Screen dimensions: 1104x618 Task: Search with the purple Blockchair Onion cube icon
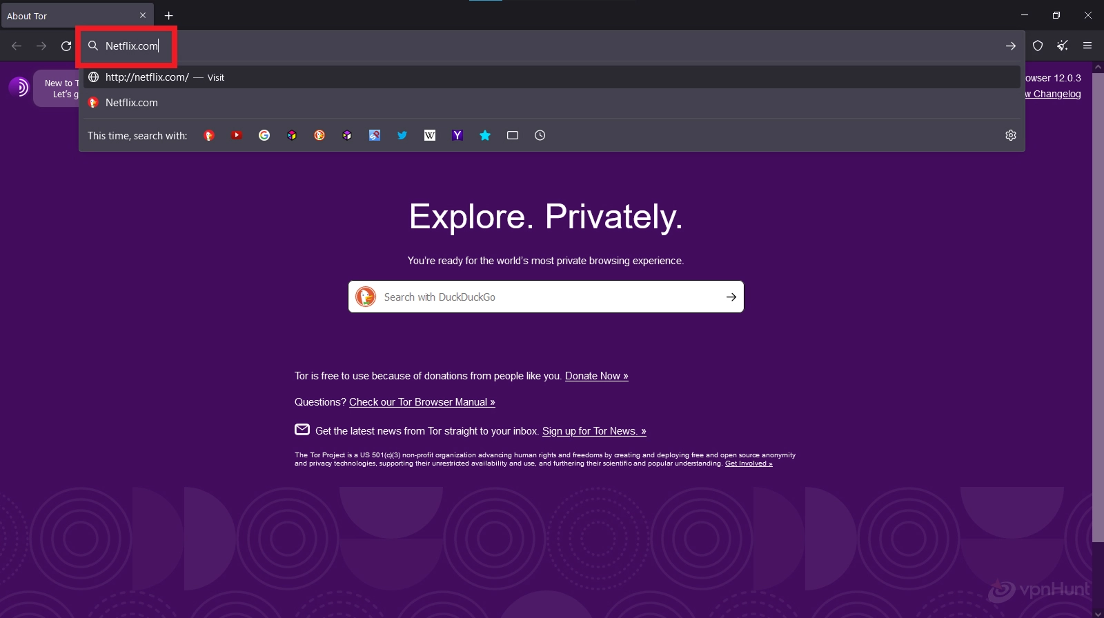coord(347,135)
